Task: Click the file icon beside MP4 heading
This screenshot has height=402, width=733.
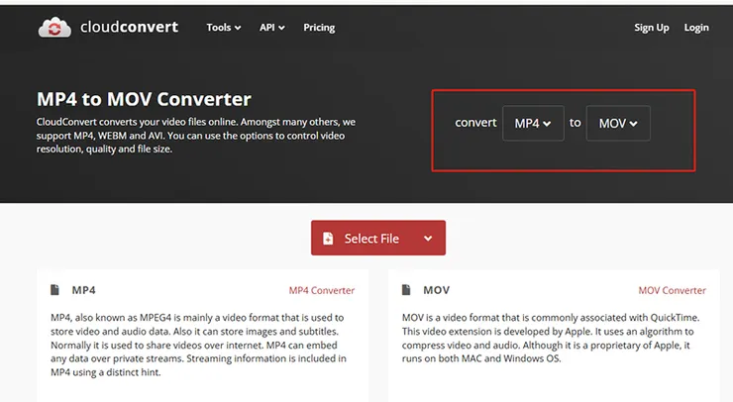Action: pyautogui.click(x=54, y=290)
